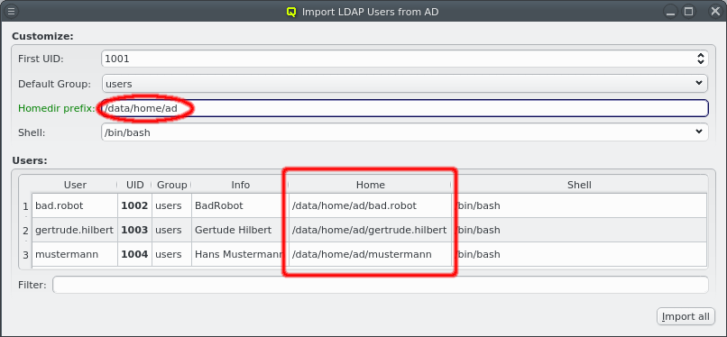Click the First UID stepper arrows

[701, 59]
